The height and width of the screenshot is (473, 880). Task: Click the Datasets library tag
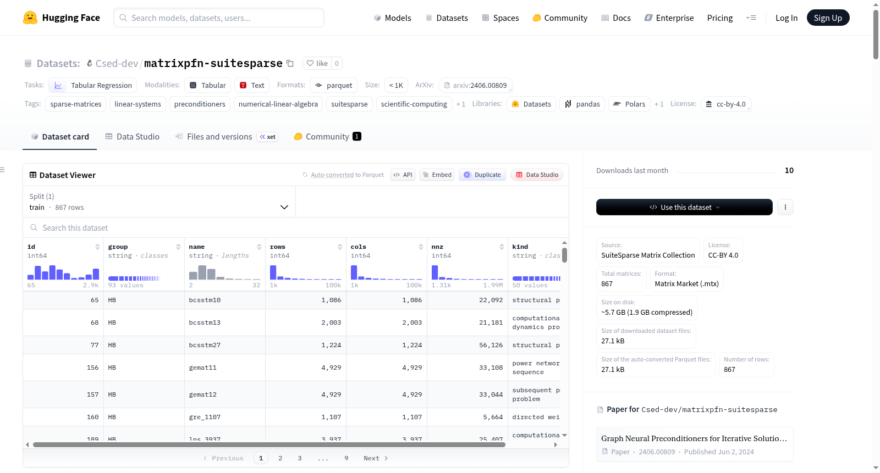[x=531, y=104]
